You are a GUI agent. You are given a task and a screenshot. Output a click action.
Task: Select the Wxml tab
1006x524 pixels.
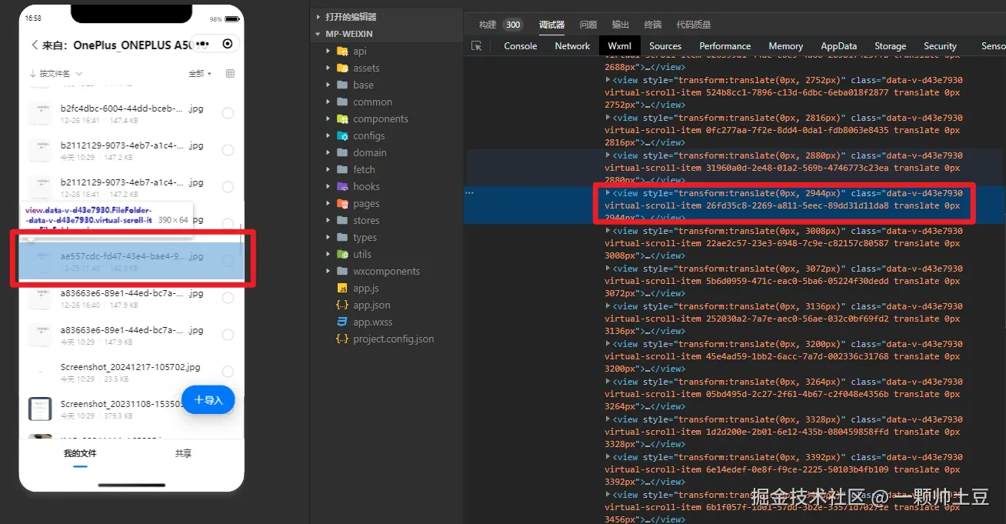click(x=619, y=46)
